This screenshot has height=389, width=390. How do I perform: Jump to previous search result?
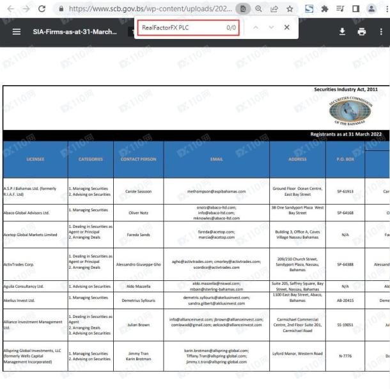coord(256,28)
